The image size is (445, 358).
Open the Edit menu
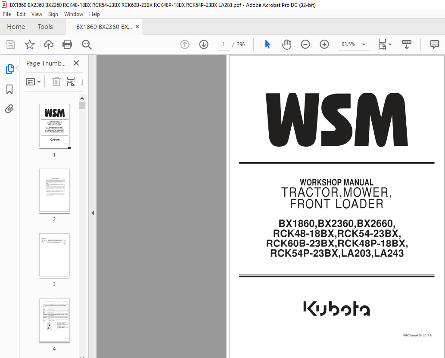21,14
